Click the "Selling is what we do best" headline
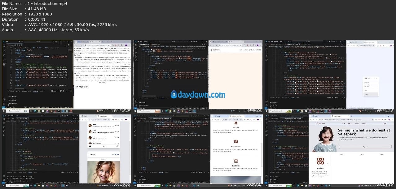 [364, 132]
